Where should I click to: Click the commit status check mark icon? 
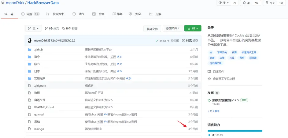pyautogui.click(x=157, y=41)
